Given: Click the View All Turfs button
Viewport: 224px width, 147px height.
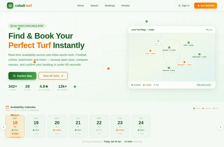Looking at the screenshot, I should pyautogui.click(x=53, y=76).
